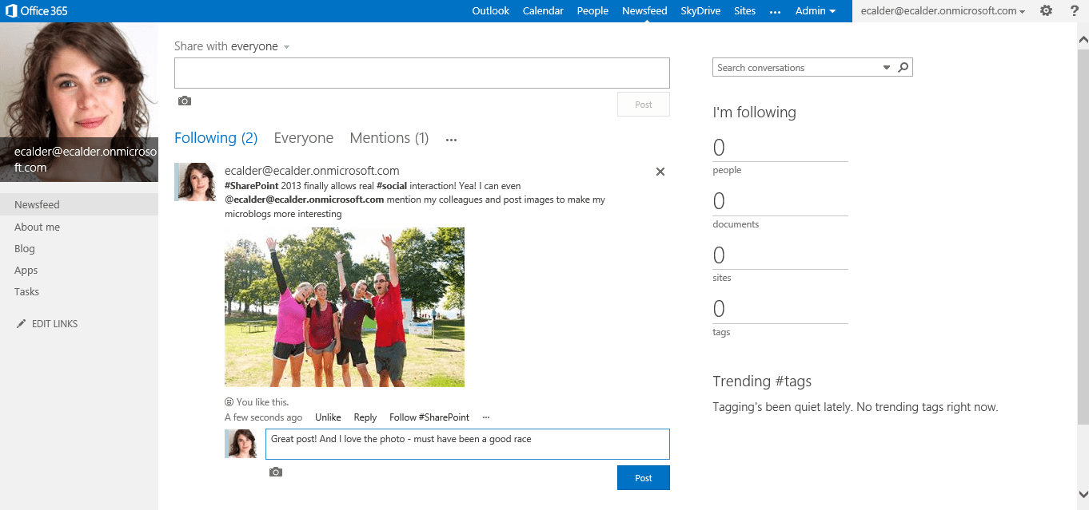Open the navigation bar ellipsis after Sites
The image size is (1089, 510).
(x=775, y=11)
